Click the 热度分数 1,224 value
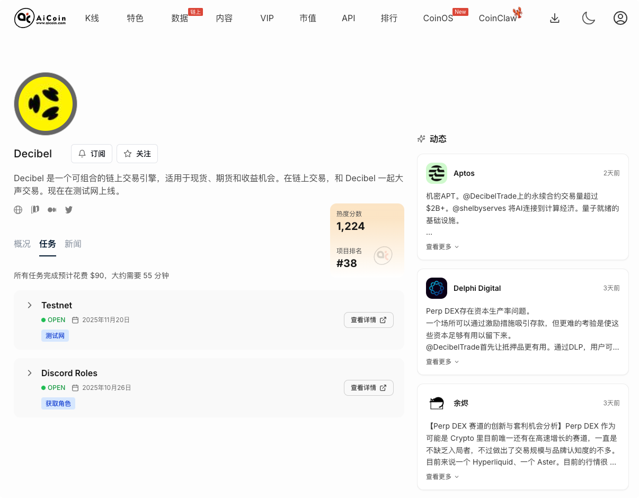This screenshot has width=639, height=498. coord(351,226)
